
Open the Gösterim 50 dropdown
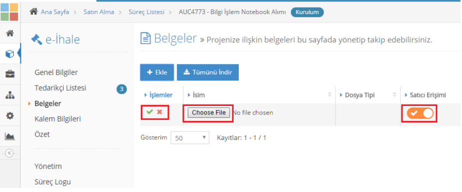coord(190,137)
